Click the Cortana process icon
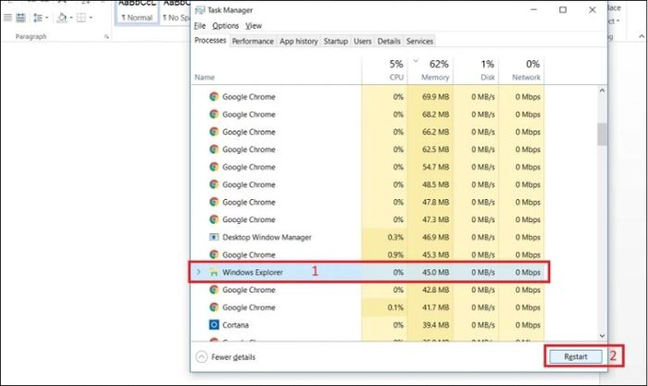The height and width of the screenshot is (386, 648). pos(214,325)
